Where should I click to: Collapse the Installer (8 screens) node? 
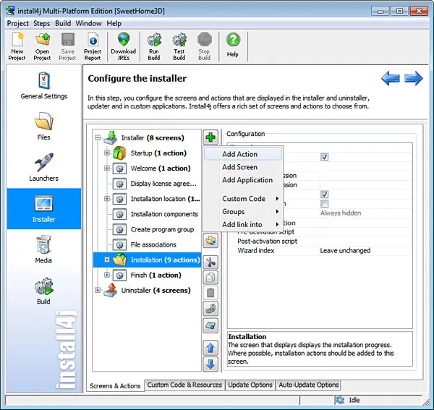(98, 137)
